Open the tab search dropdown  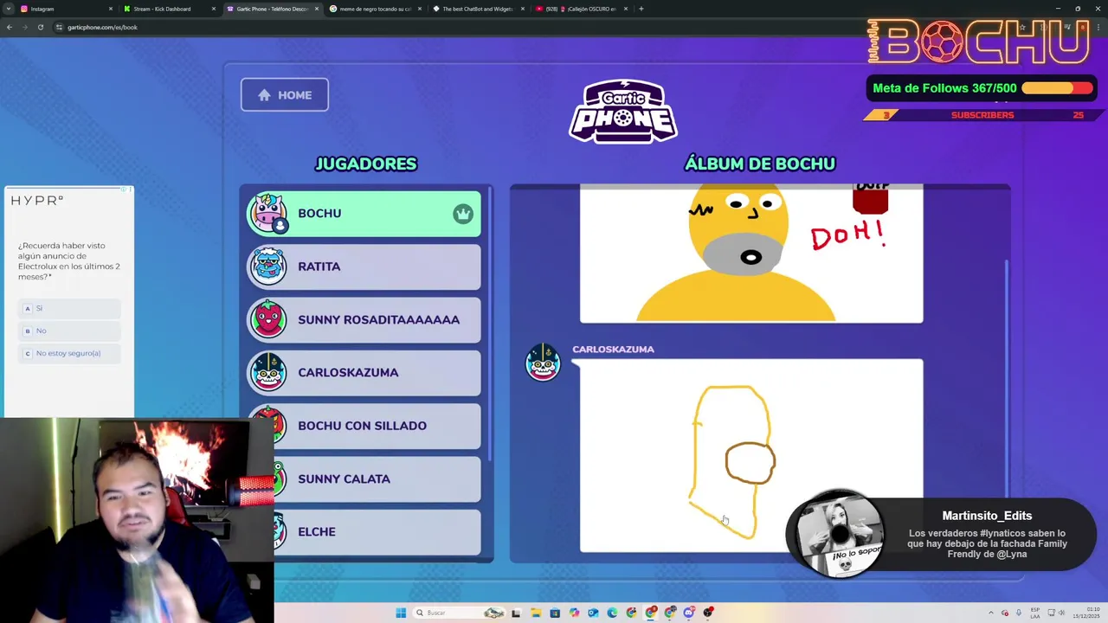9,9
